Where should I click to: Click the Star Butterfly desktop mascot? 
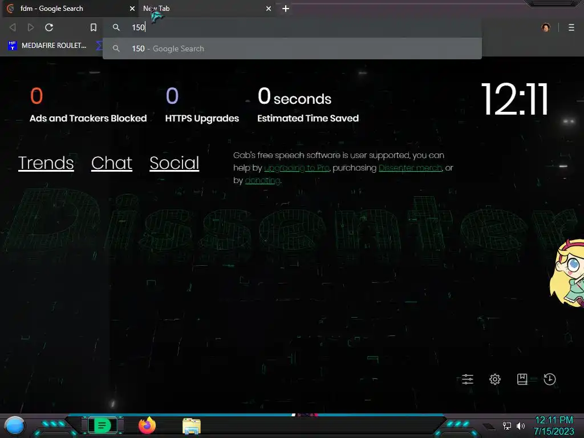[567, 273]
